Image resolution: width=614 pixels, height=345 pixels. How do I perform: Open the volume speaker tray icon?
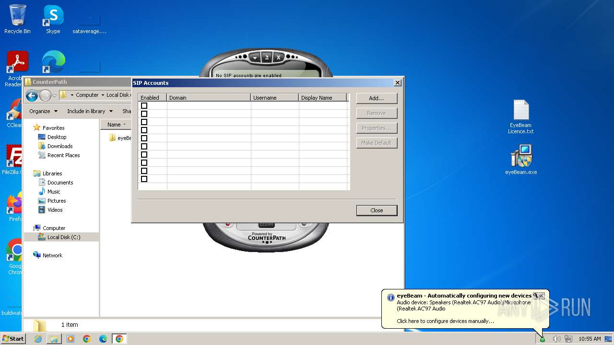click(556, 339)
